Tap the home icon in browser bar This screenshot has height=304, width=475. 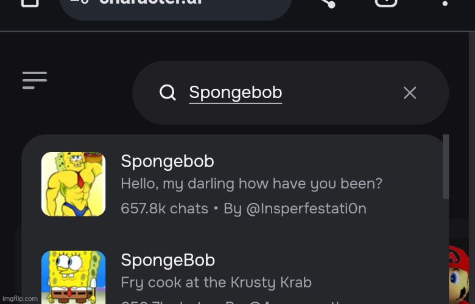[30, 3]
